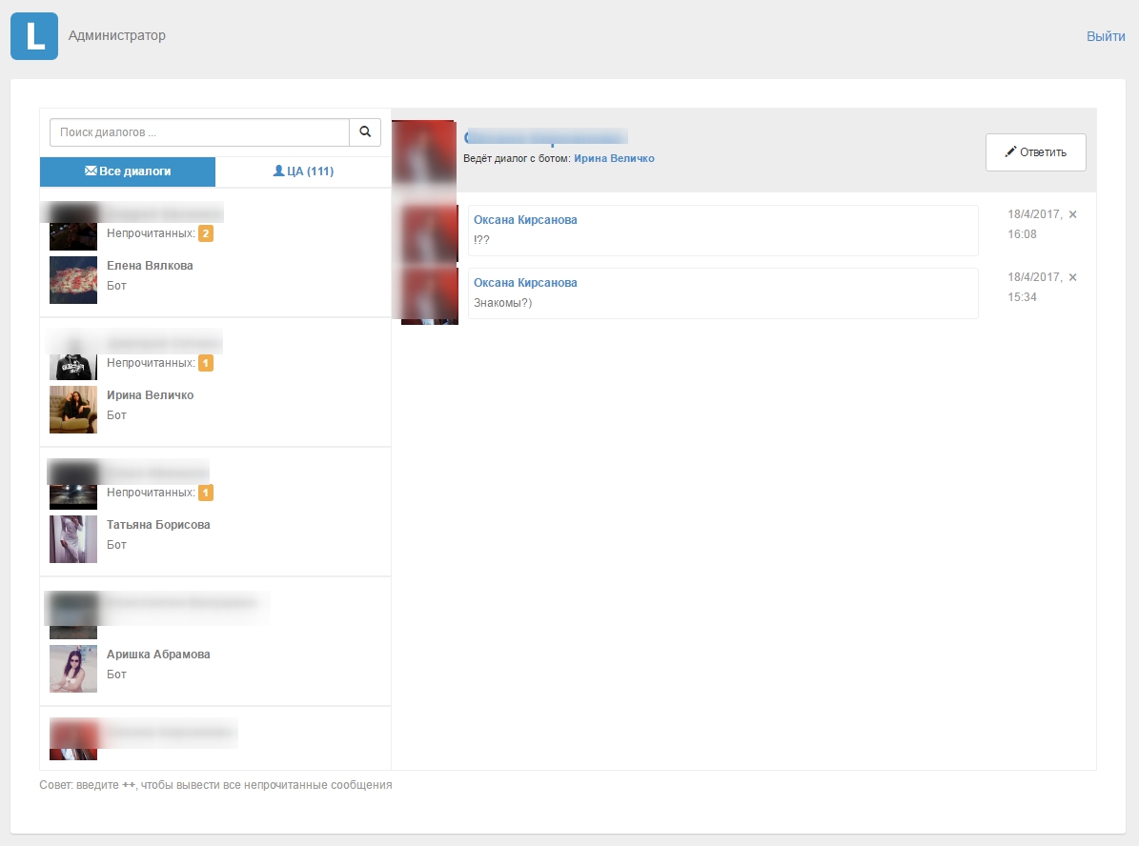Viewport: 1139px width, 846px height.
Task: Delete the 16:08 message with X
Action: pos(1072,214)
